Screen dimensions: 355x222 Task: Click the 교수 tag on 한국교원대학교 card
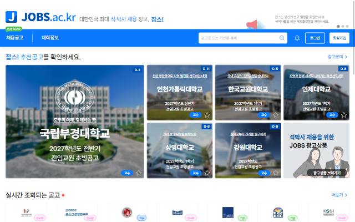[264, 115]
